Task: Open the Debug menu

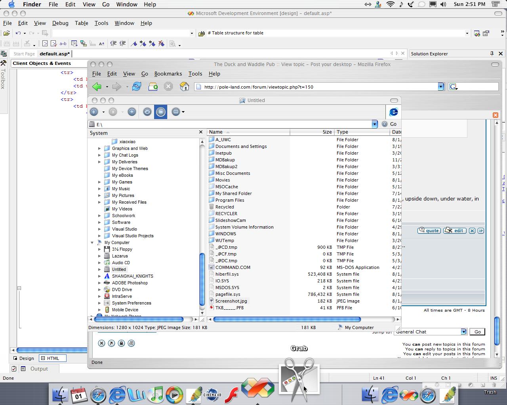Action: [60, 23]
